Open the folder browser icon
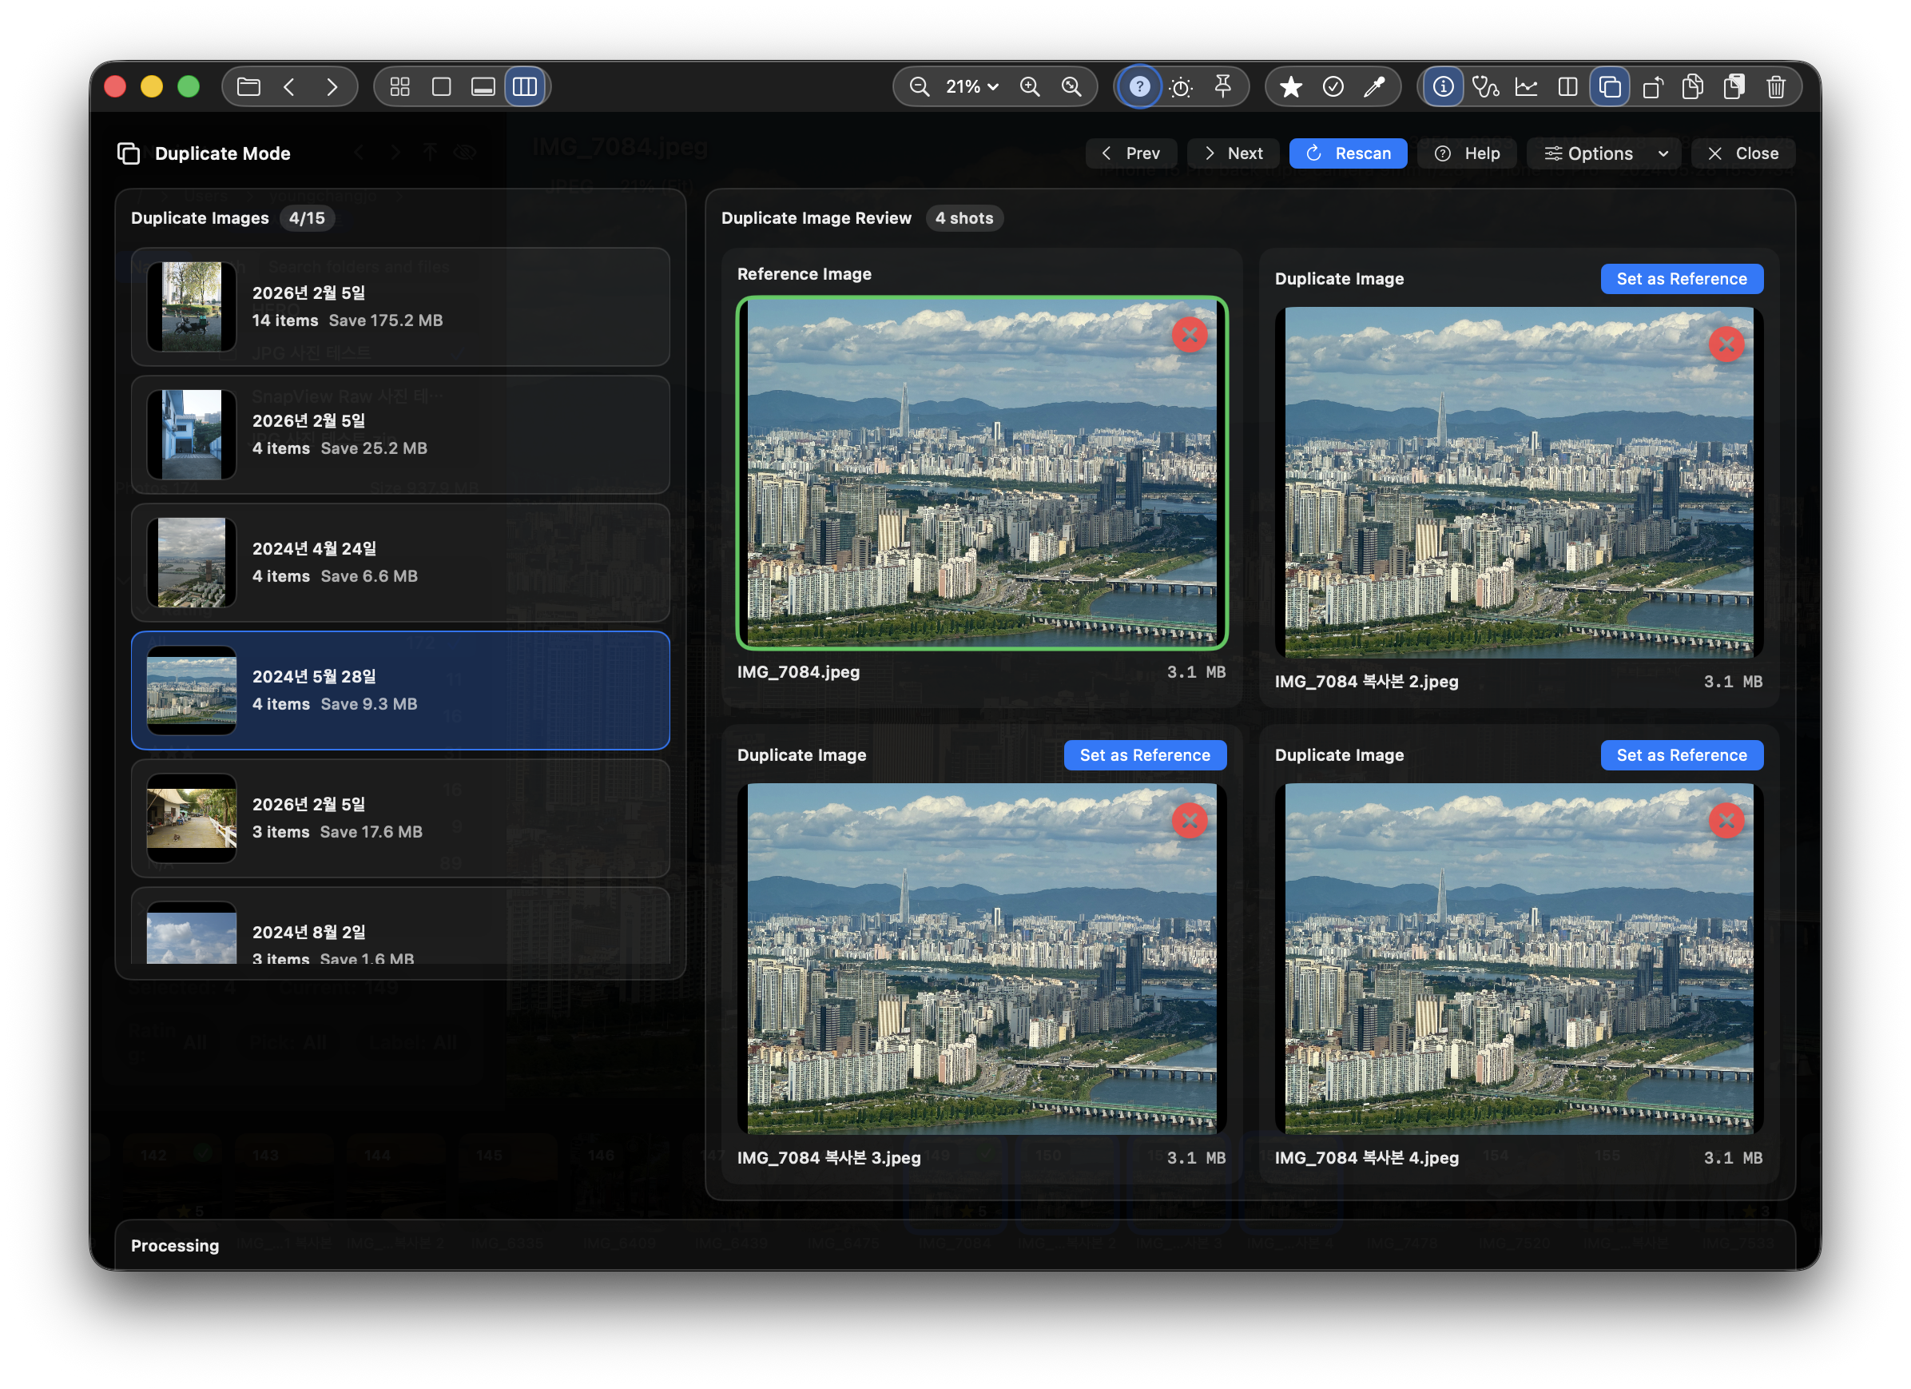 [x=247, y=86]
